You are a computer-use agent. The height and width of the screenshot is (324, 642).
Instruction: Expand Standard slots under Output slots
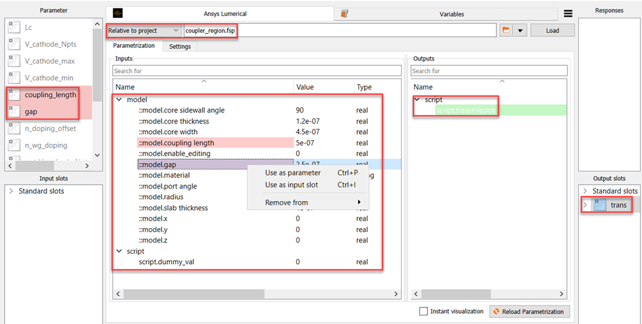click(585, 191)
